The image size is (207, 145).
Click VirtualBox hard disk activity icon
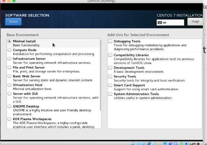pyautogui.click(x=133, y=144)
